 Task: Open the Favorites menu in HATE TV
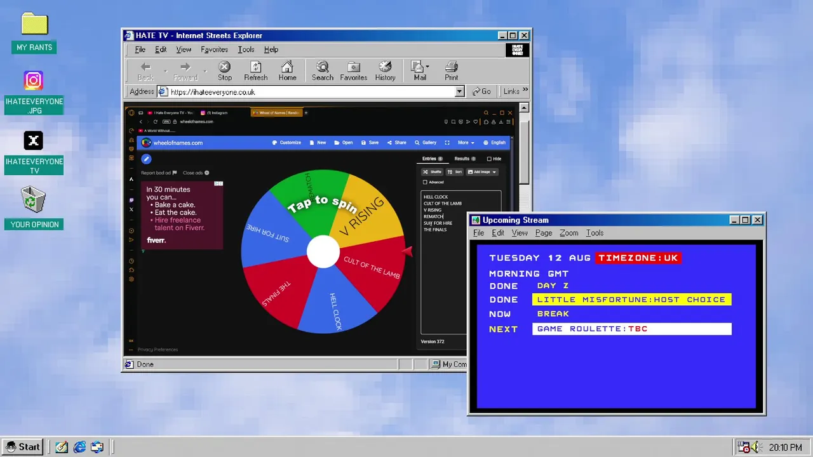pos(214,50)
